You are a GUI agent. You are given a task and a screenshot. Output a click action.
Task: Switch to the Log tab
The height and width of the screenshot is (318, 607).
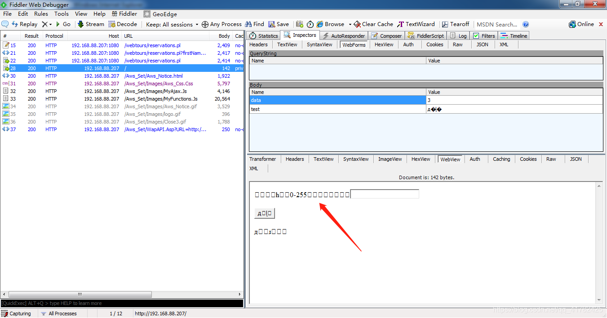click(x=458, y=35)
